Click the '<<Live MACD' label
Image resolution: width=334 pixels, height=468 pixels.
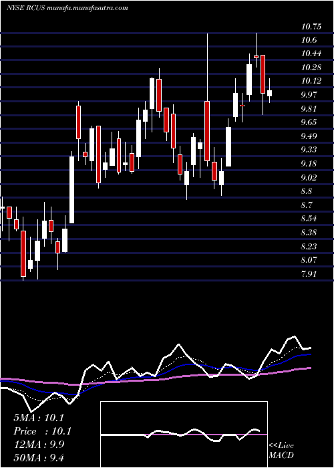point(281,450)
